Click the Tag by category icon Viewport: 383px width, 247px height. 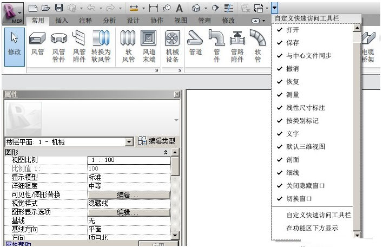coord(166,8)
